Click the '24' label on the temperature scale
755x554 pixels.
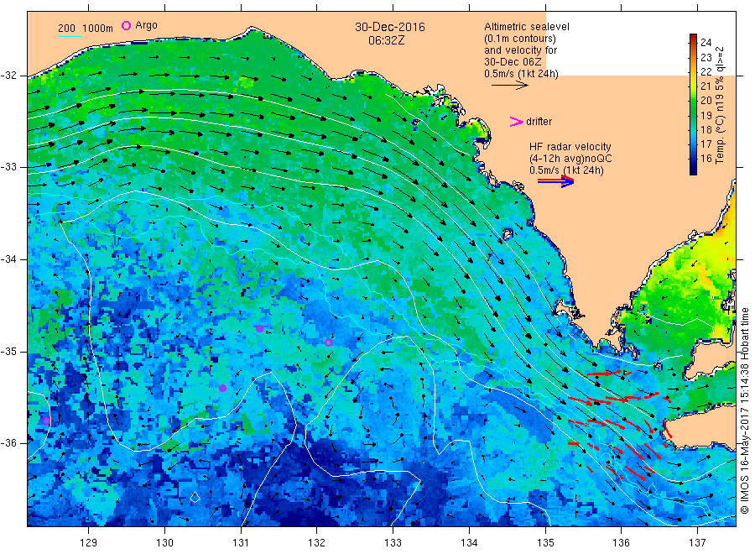(x=706, y=43)
